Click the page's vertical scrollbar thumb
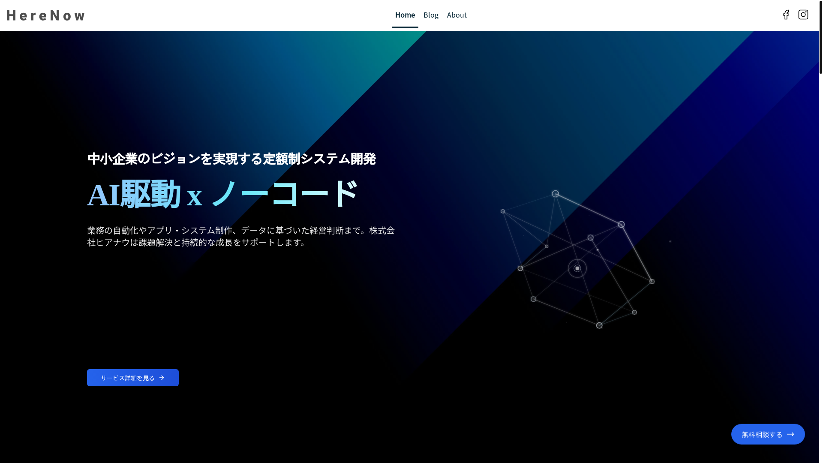823x463 pixels. (821, 37)
